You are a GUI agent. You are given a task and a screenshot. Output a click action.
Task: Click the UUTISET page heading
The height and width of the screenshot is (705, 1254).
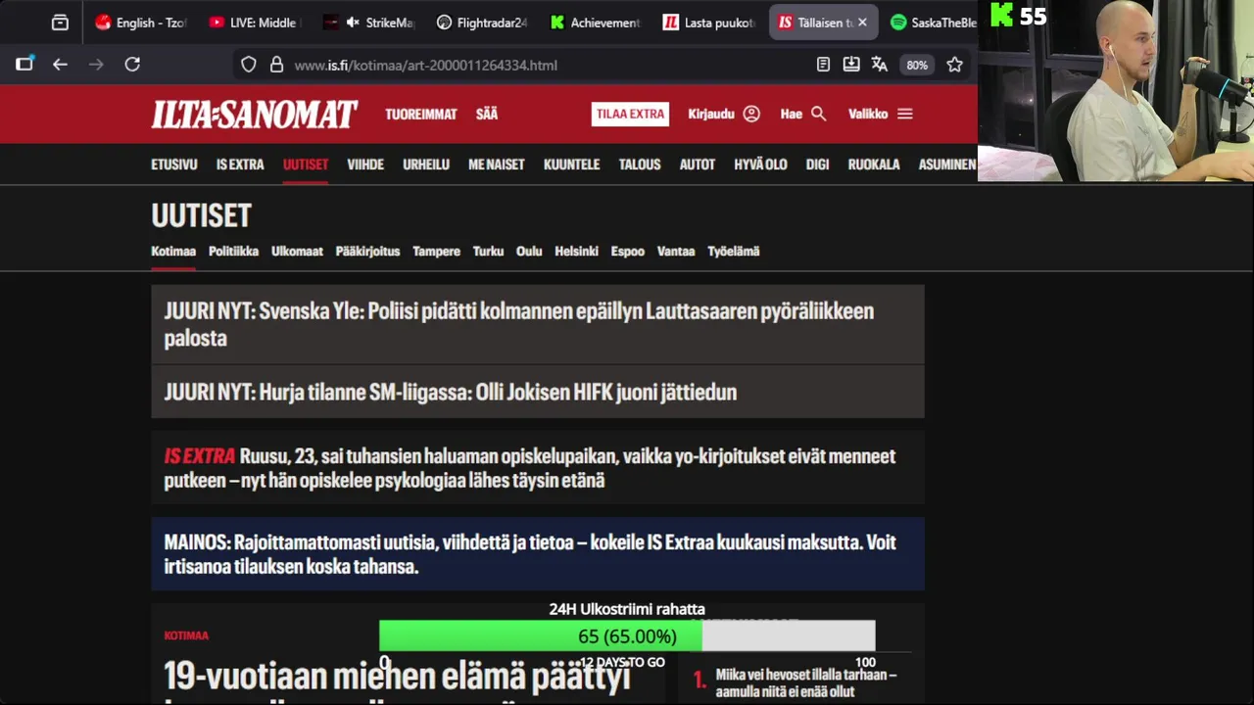click(x=201, y=214)
